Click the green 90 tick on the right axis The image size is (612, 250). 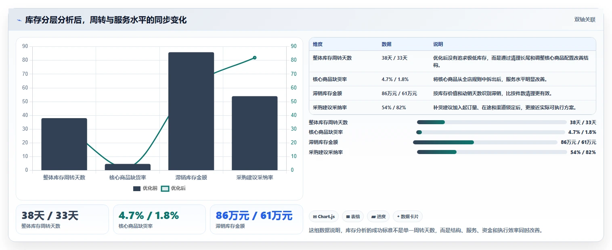pyautogui.click(x=293, y=46)
